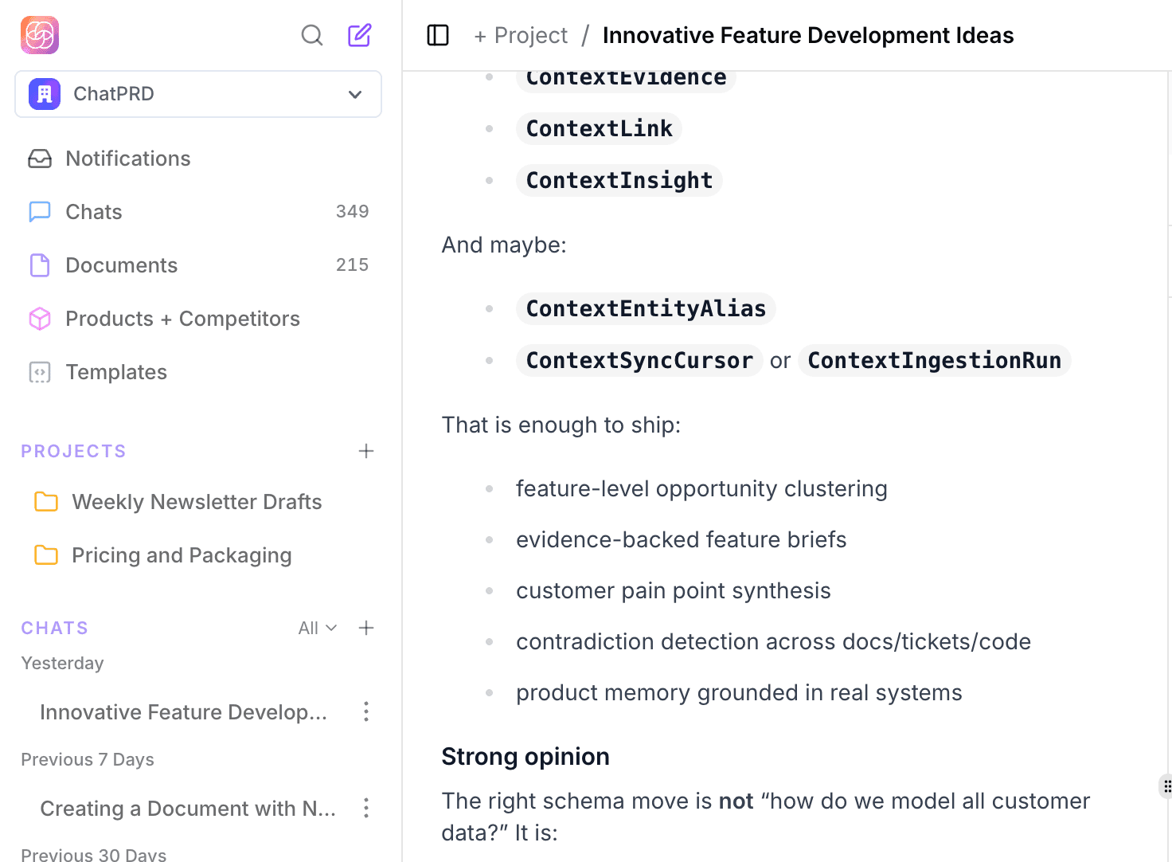Click the Strong opinion heading
Screen dimensions: 1172x862
[x=525, y=756]
